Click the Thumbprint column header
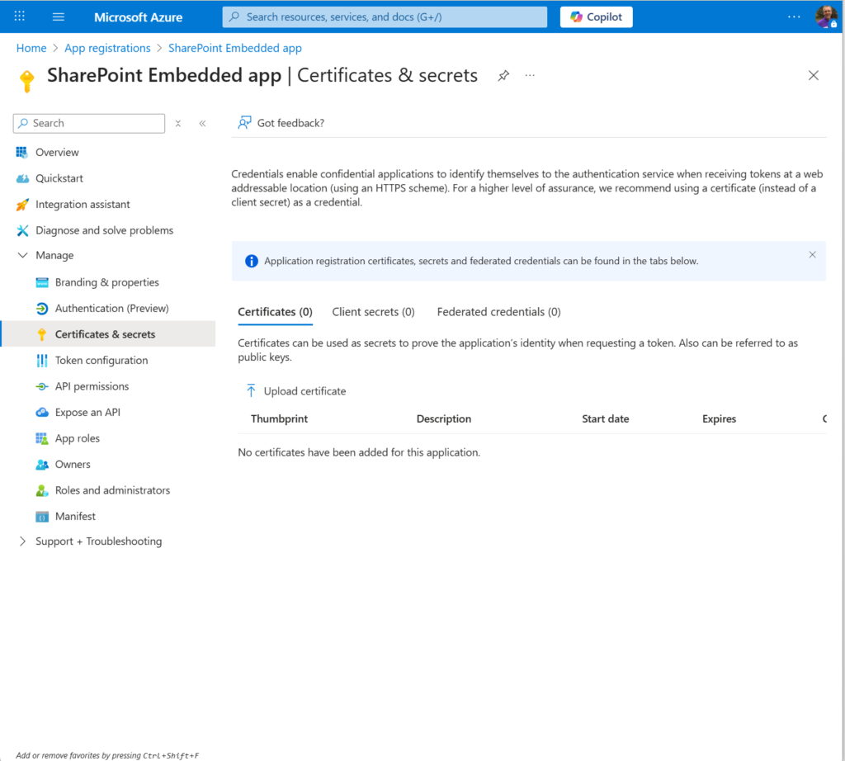This screenshot has height=761, width=845. (279, 418)
